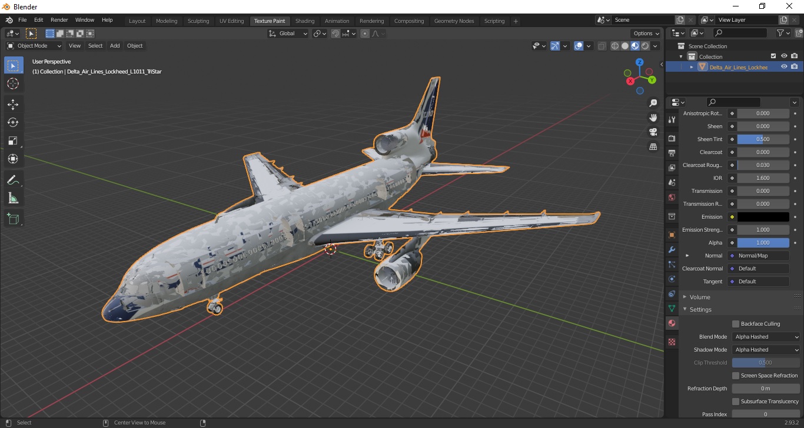The height and width of the screenshot is (428, 804).
Task: Open the Output properties tab
Action: tap(672, 153)
